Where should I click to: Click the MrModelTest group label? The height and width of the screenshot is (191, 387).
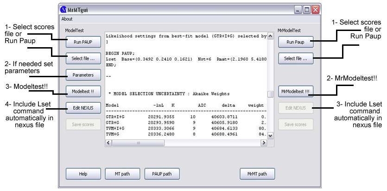[x=289, y=31]
